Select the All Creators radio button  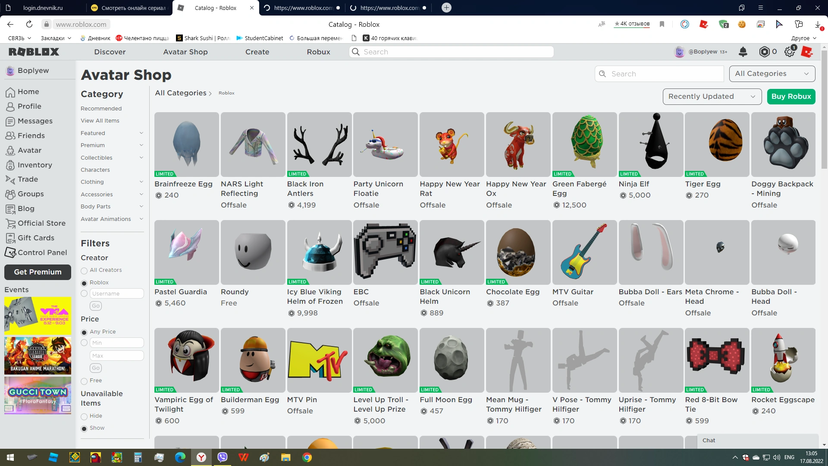point(84,271)
